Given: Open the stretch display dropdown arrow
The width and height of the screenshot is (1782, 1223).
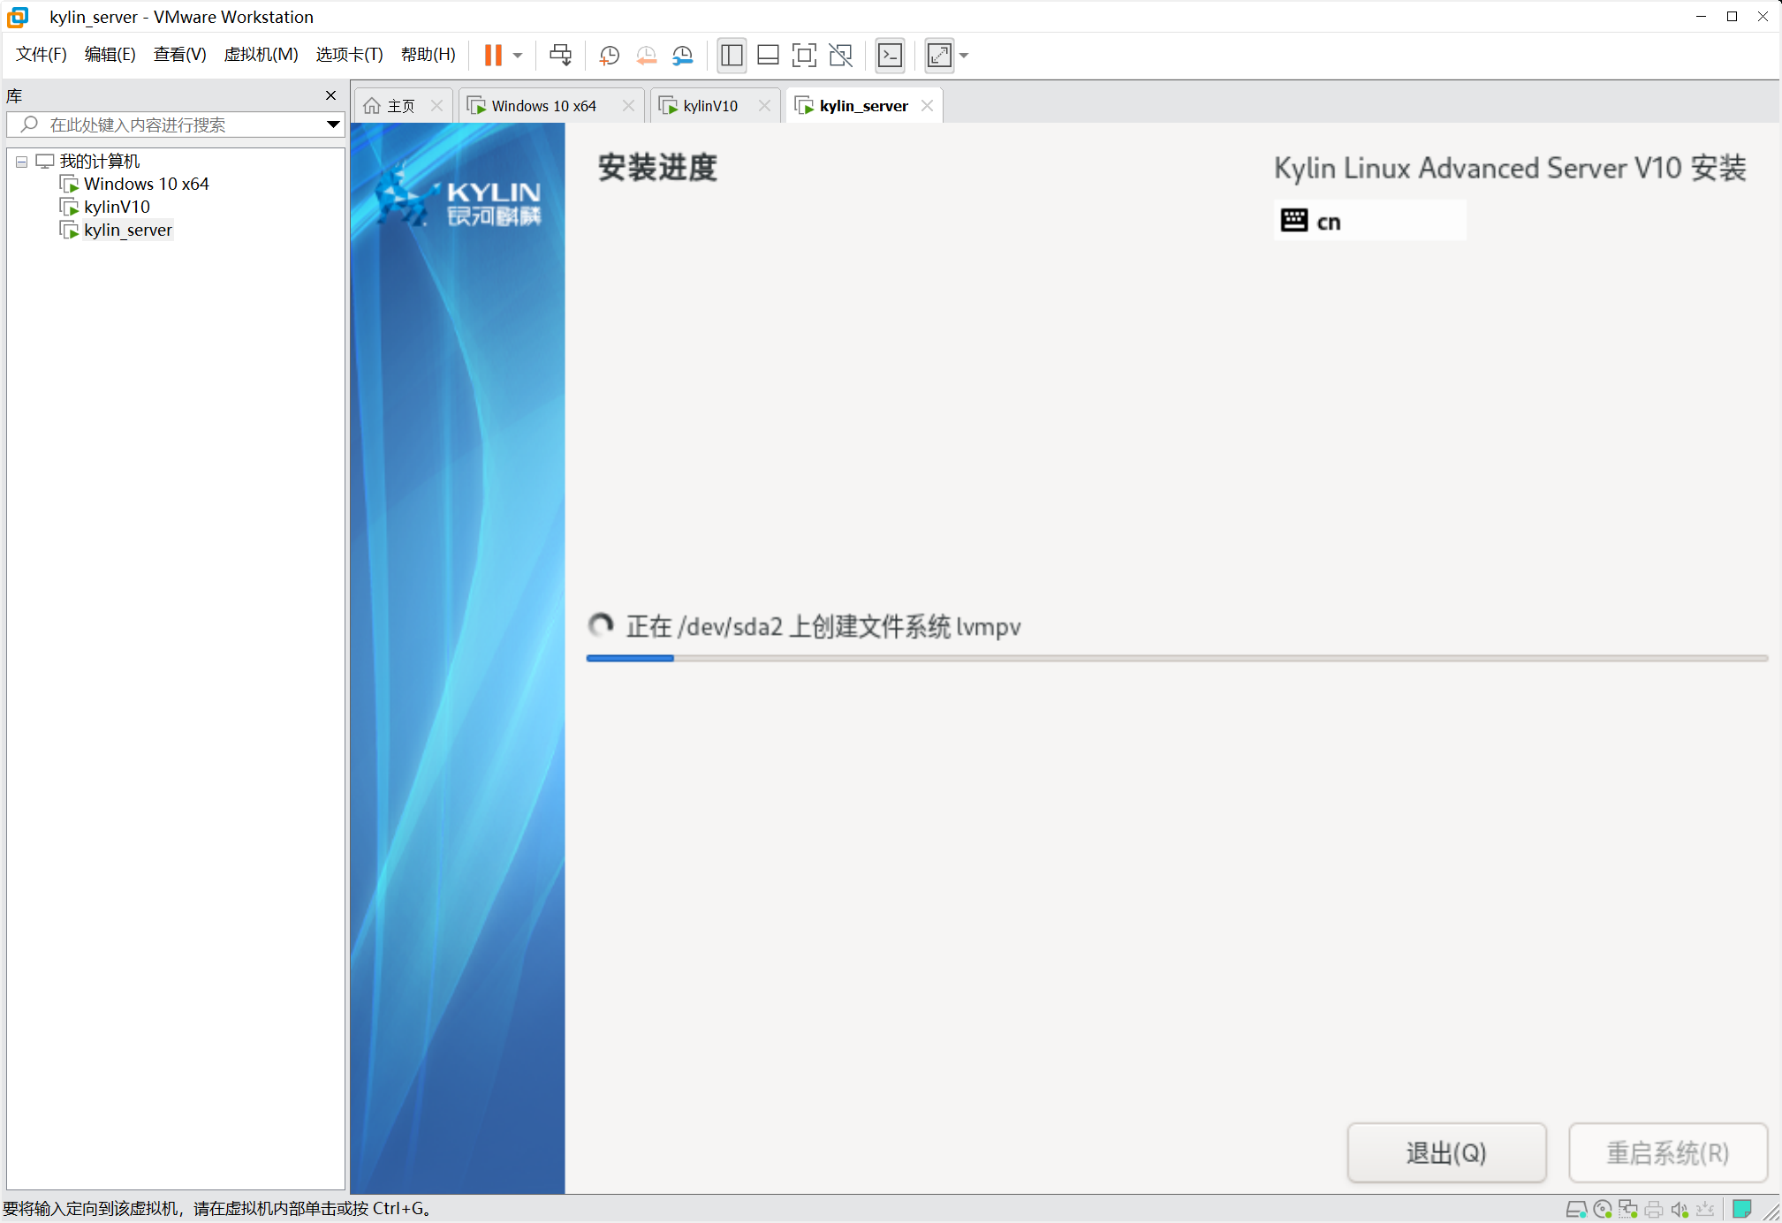Looking at the screenshot, I should click(964, 56).
